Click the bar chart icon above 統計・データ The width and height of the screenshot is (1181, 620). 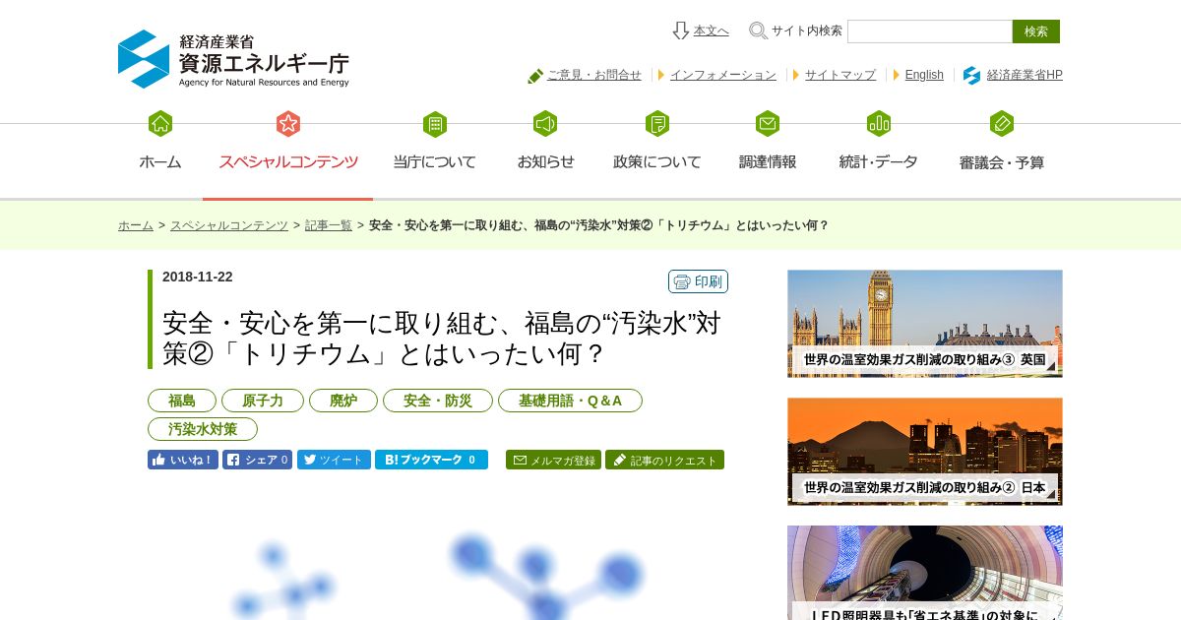coord(879,124)
